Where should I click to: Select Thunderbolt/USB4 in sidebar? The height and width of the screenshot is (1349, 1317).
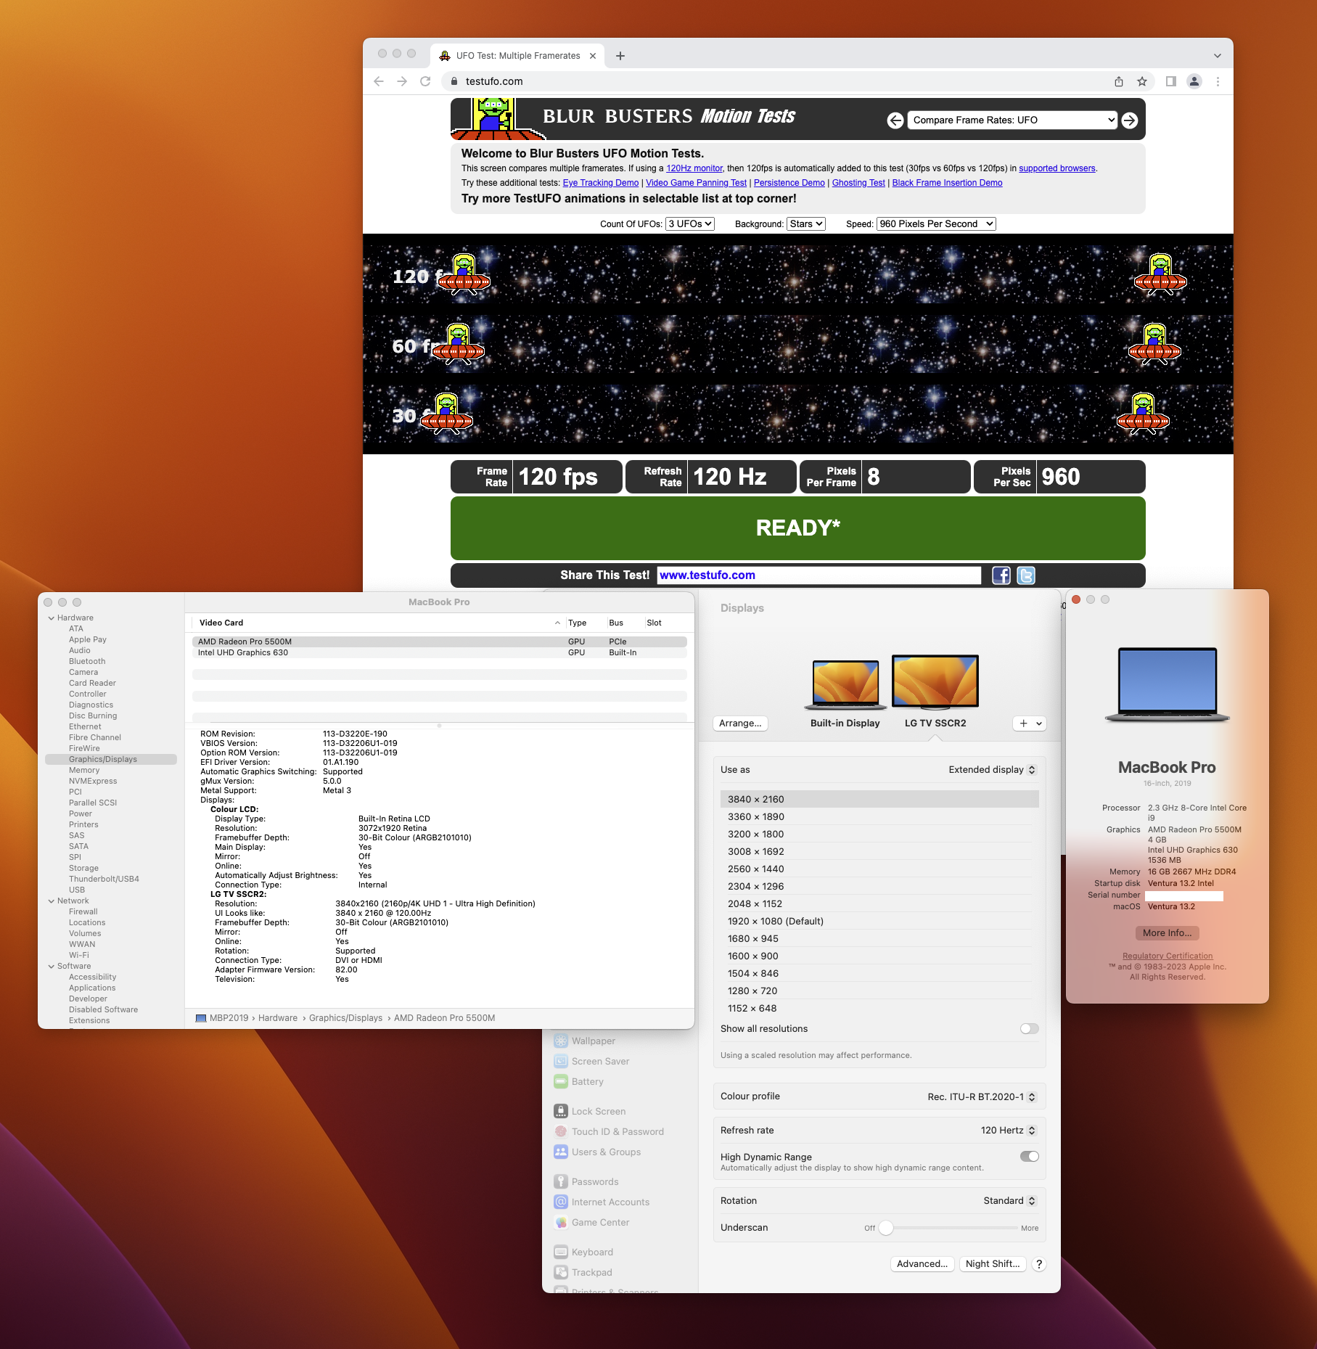click(x=104, y=879)
